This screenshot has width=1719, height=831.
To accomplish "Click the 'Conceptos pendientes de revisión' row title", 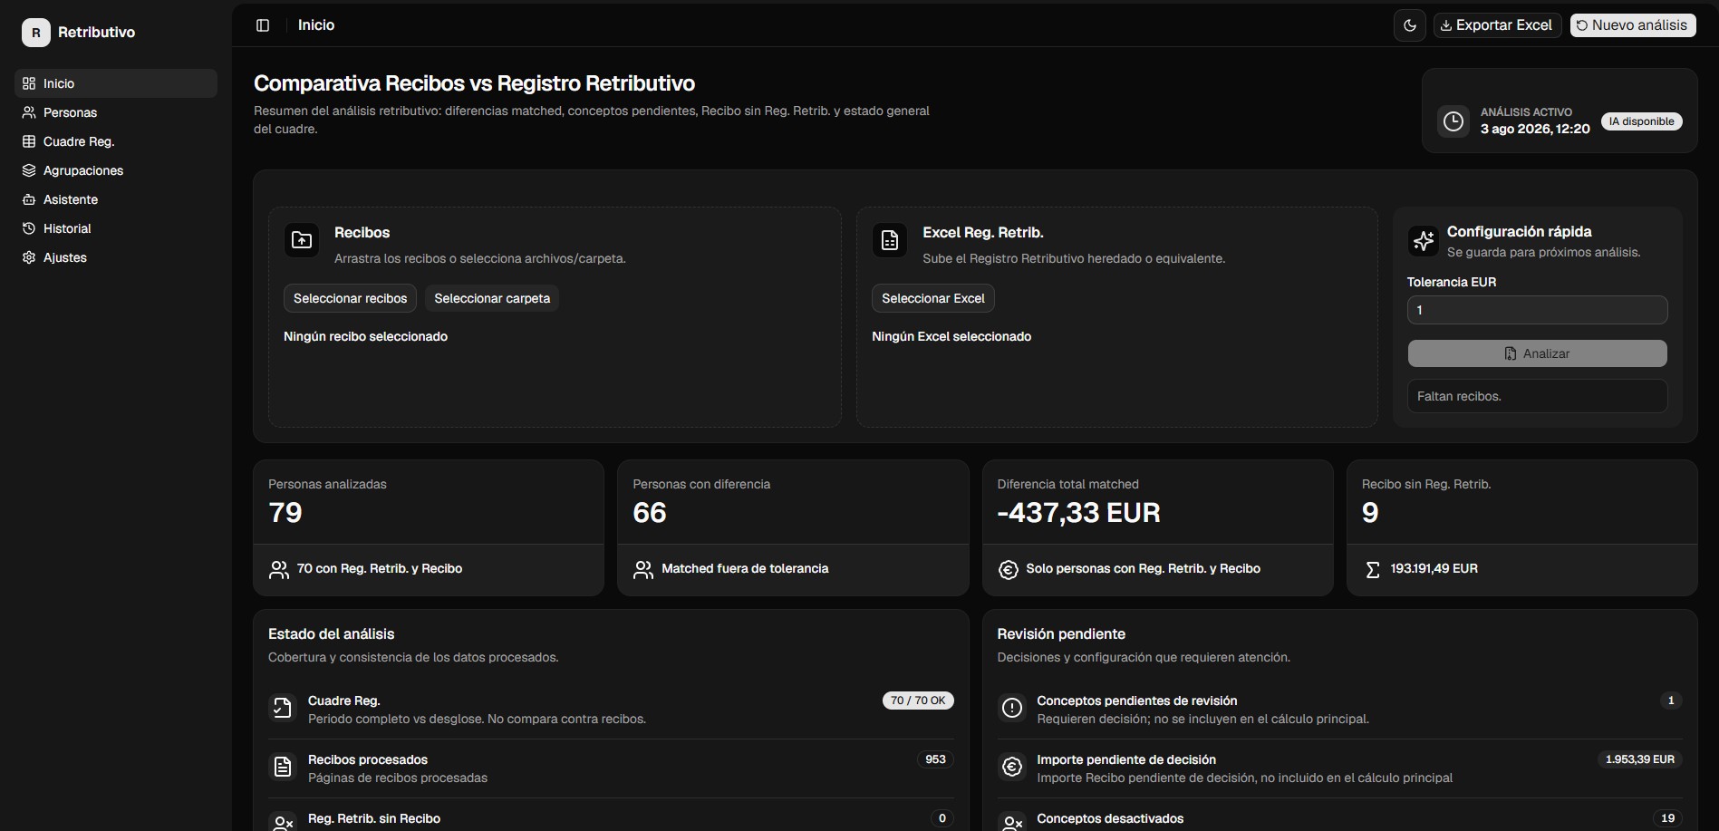I will (1136, 701).
